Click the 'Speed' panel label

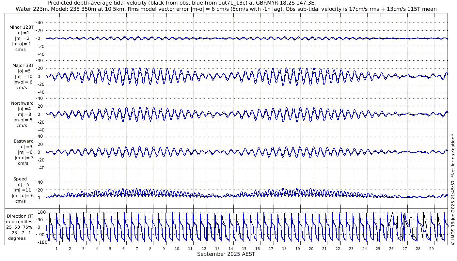pos(20,179)
